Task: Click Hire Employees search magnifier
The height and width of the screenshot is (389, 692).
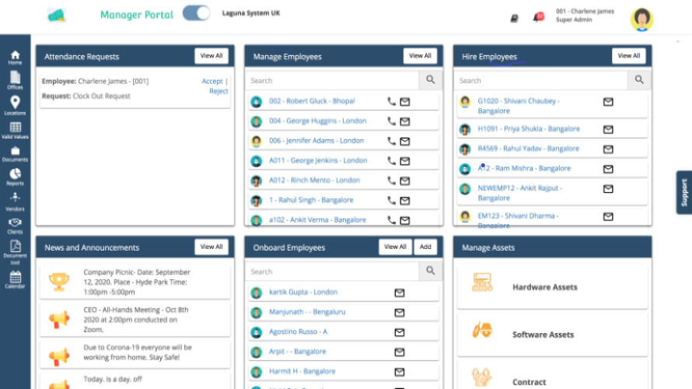Action: tap(639, 80)
